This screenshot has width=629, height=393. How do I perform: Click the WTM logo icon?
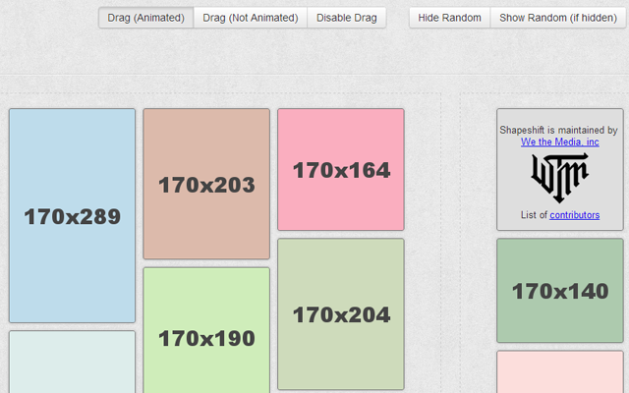click(x=559, y=177)
